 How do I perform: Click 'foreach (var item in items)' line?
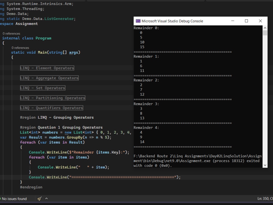click(x=59, y=157)
